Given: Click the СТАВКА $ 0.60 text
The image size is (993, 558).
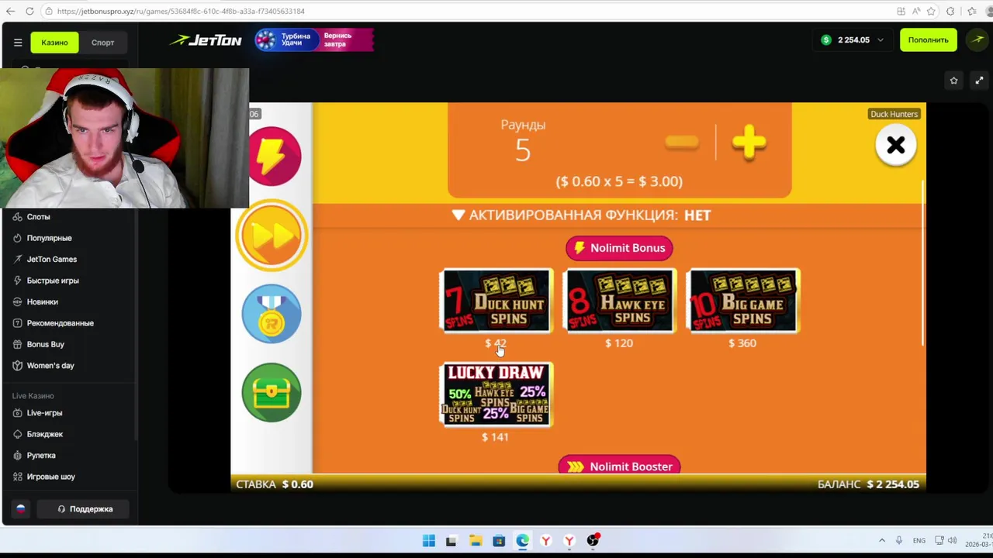Looking at the screenshot, I should [x=275, y=484].
